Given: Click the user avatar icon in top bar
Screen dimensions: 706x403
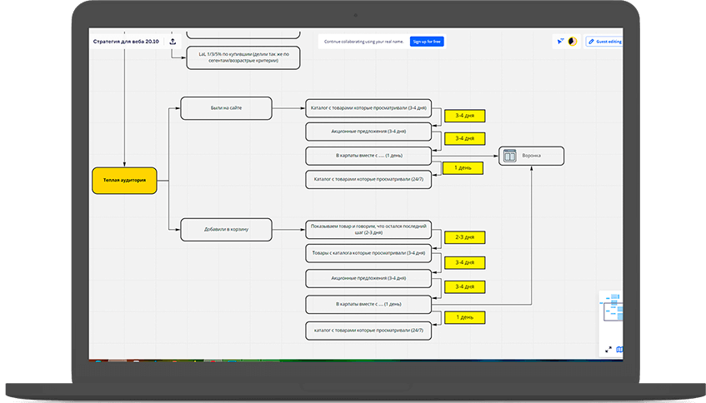Looking at the screenshot, I should pos(573,41).
